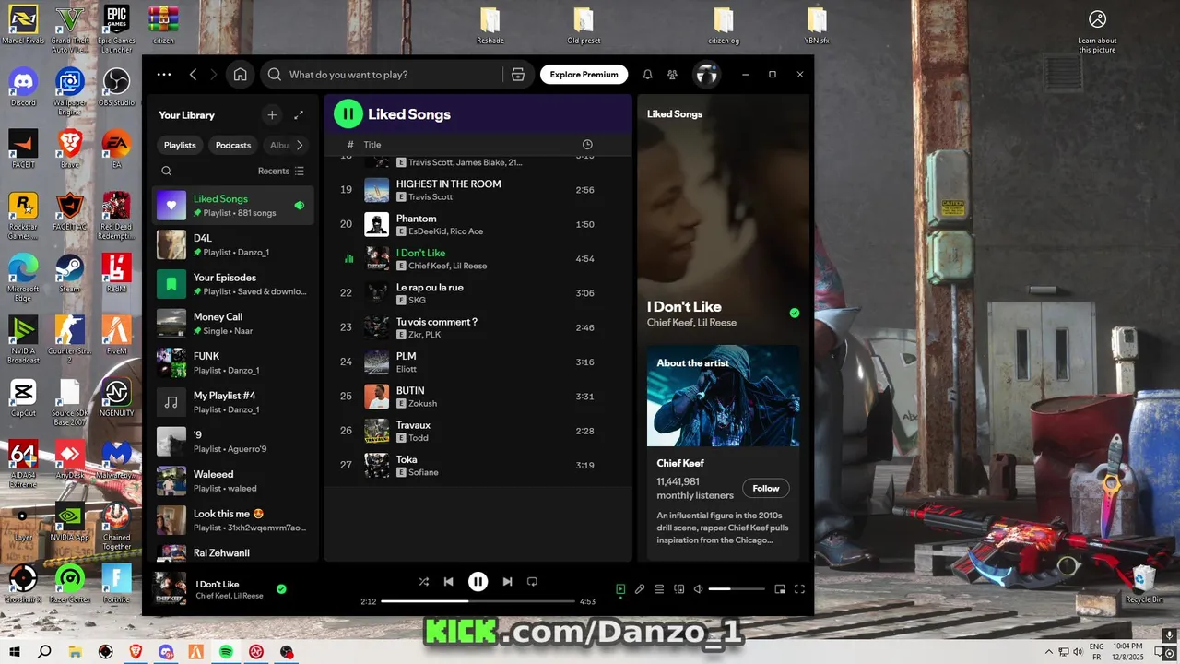Screen dimensions: 1180x664
Task: Pause Liked Songs with green header button
Action: point(348,114)
